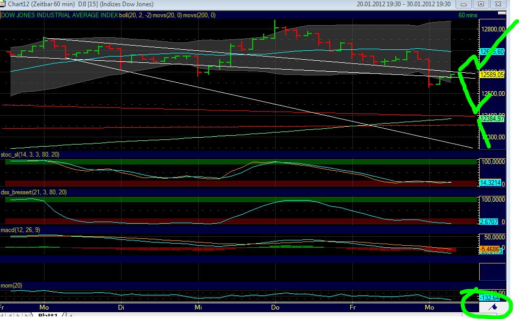This screenshot has width=519, height=319.
Task: Select the mom(20) indicator label
Action: pyautogui.click(x=12, y=285)
